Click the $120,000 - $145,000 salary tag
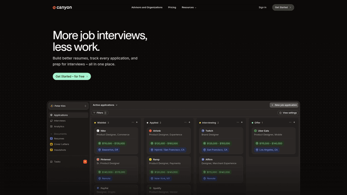 pos(164,172)
